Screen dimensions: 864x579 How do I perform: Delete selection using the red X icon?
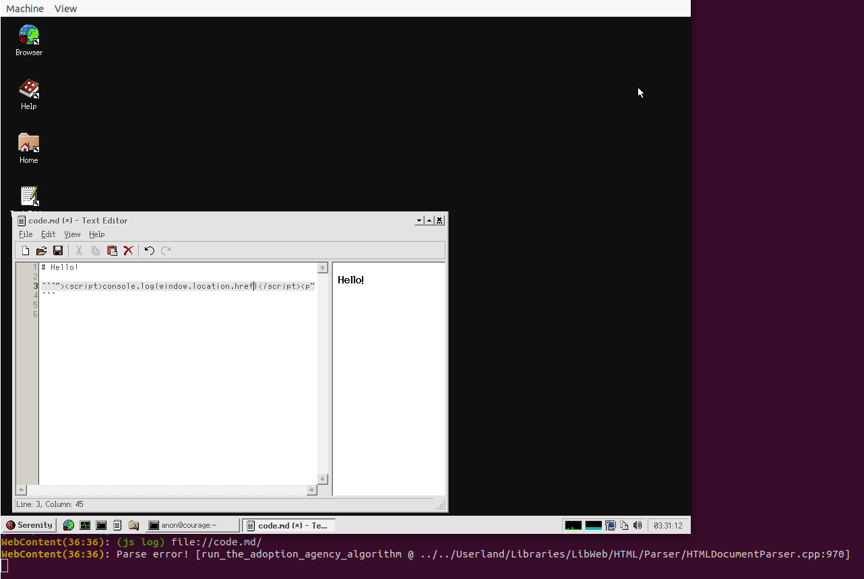[x=129, y=250]
